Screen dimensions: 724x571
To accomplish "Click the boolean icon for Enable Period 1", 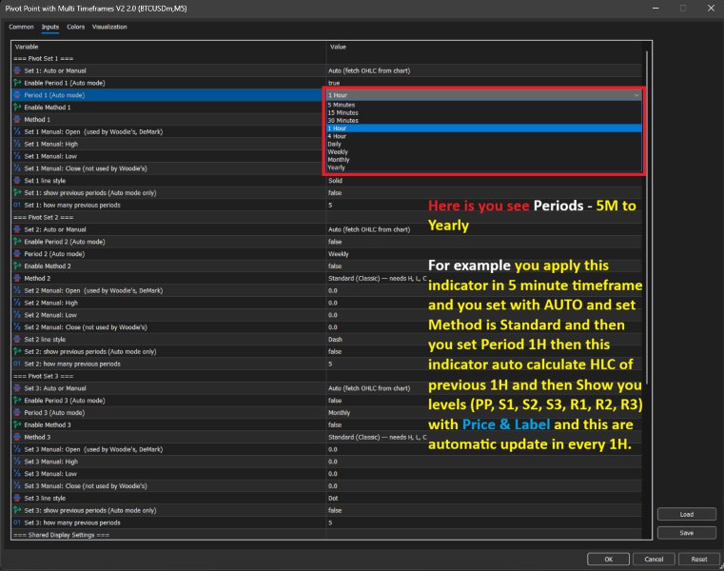I will 17,83.
